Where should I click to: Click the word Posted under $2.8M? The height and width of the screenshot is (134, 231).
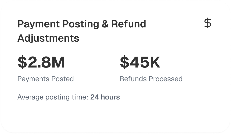(62, 79)
